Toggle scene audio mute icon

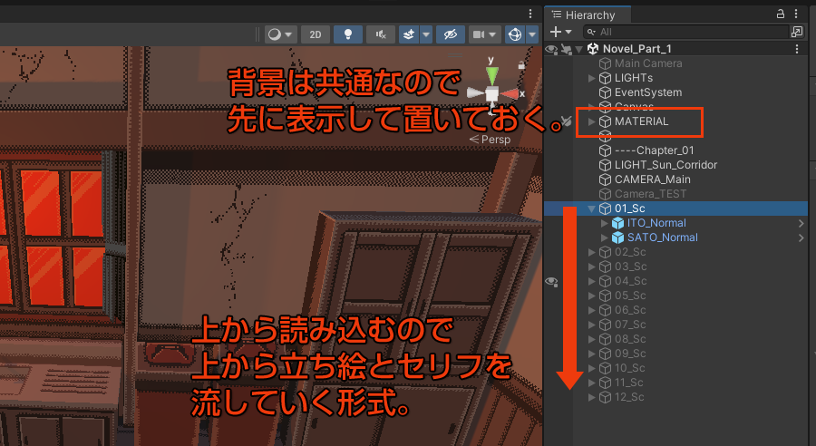tap(380, 34)
